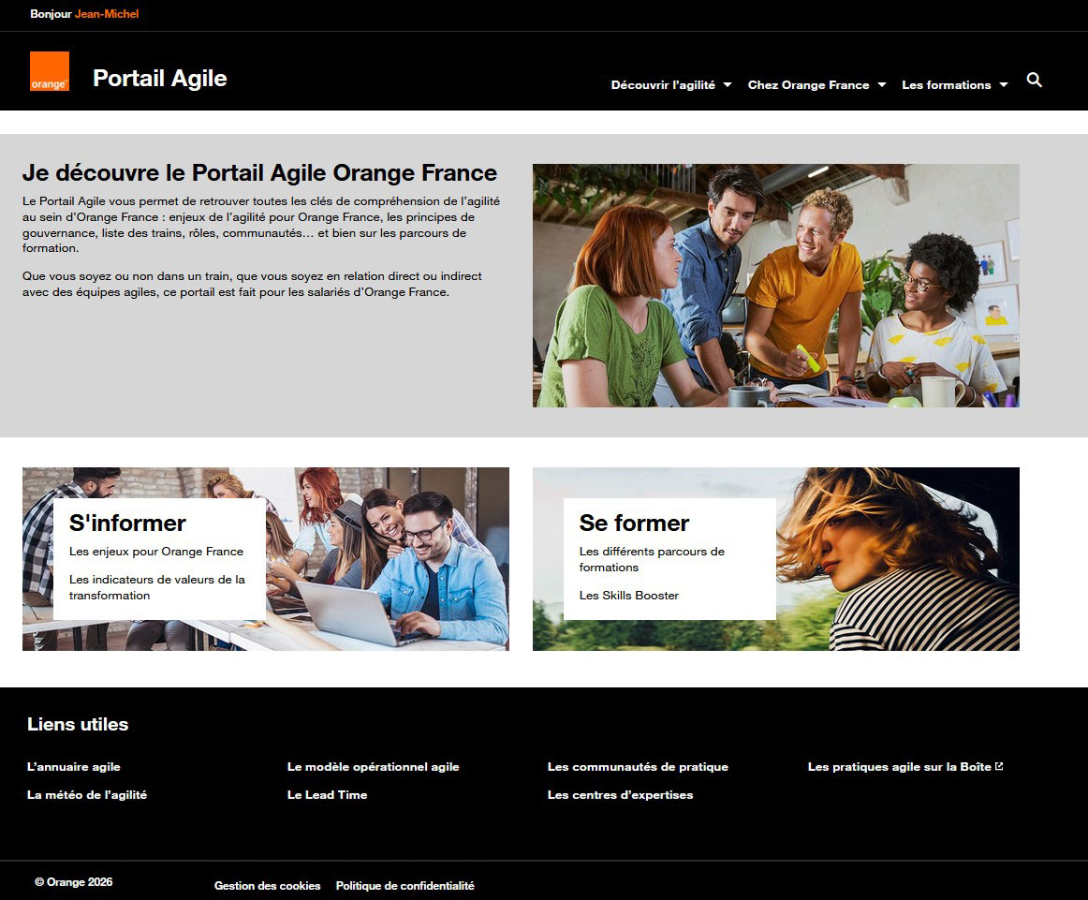Expand the Découvrir l'agilité dropdown arrow
The image size is (1088, 900).
tap(728, 84)
